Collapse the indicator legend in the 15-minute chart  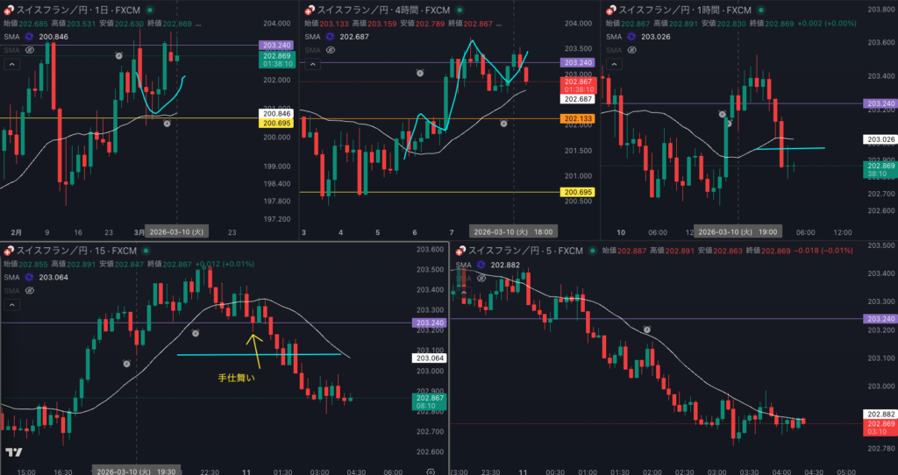click(x=12, y=305)
